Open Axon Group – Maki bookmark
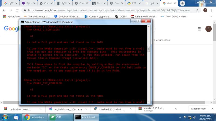The image size is (216, 121). pyautogui.click(x=174, y=16)
